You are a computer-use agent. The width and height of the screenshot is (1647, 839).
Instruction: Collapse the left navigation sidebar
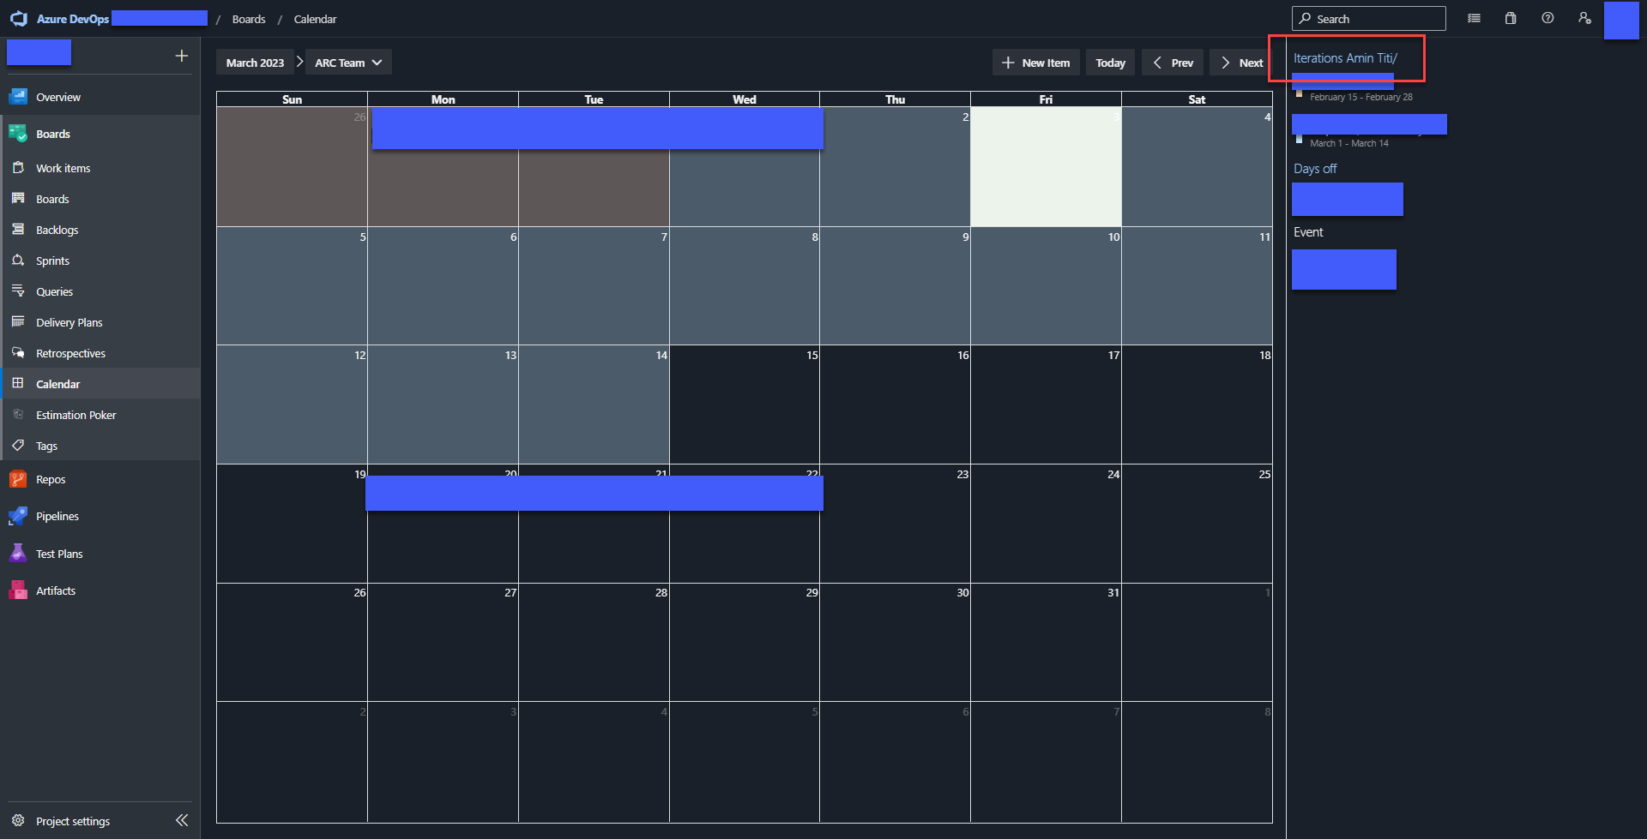[x=182, y=820]
